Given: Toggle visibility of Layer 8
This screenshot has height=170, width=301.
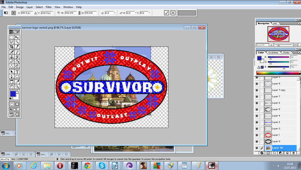Looking at the screenshot, I should (x=257, y=84).
